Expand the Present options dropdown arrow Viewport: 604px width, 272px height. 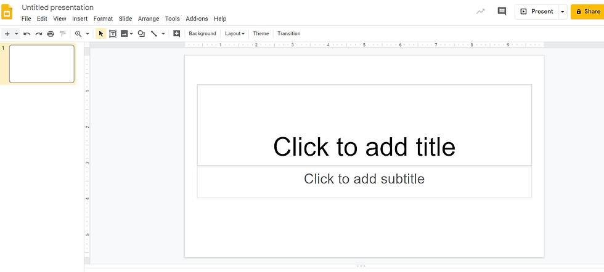pos(562,12)
